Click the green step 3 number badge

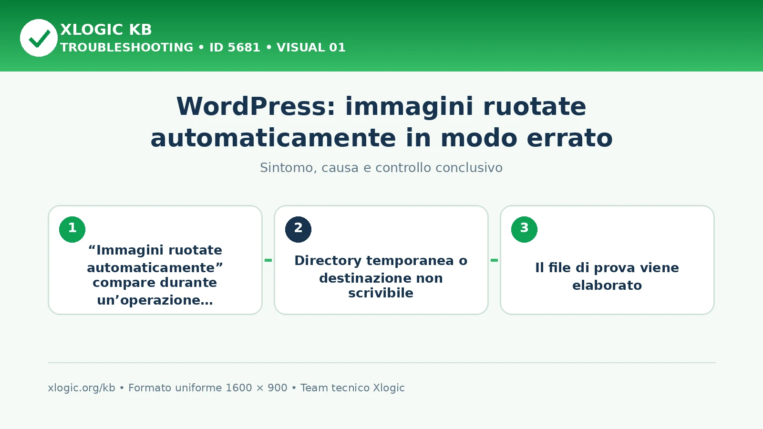tap(524, 229)
